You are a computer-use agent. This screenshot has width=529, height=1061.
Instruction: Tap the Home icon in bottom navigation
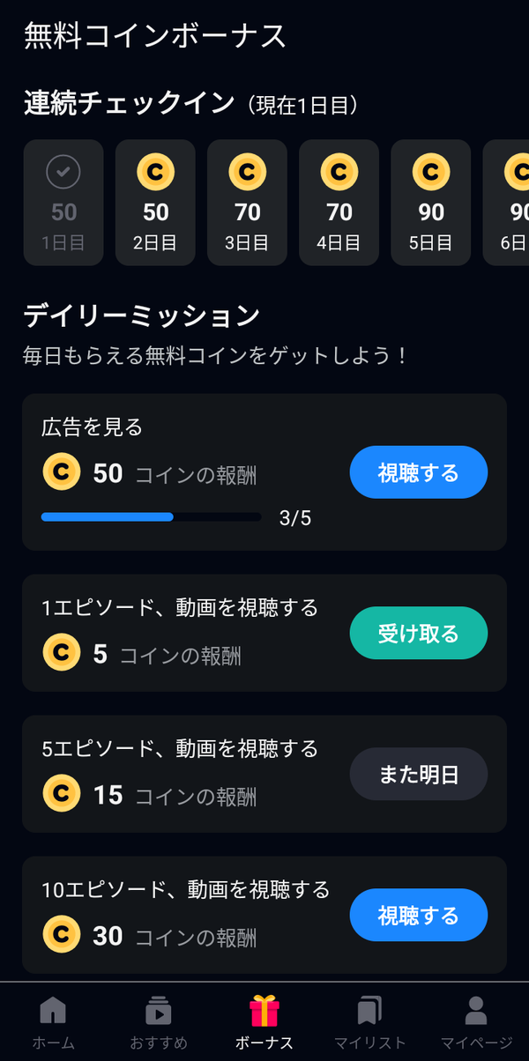pyautogui.click(x=53, y=1010)
